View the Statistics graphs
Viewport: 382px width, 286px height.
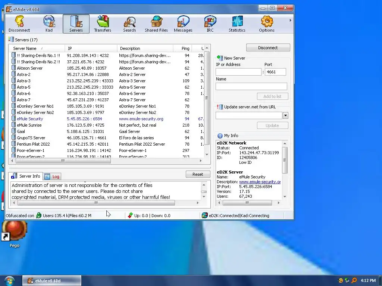click(x=237, y=24)
